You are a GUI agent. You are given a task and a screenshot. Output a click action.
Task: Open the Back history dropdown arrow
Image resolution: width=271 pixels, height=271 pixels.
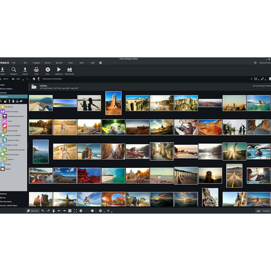pyautogui.click(x=23, y=79)
